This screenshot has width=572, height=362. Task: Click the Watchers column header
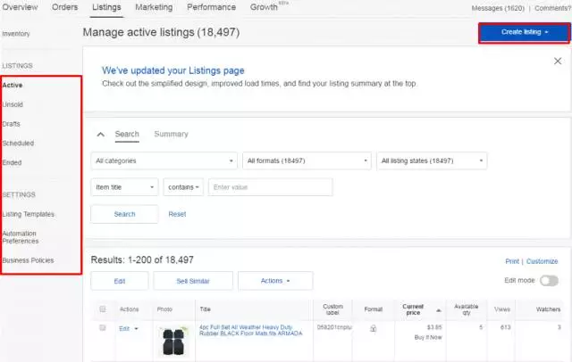[x=548, y=309]
